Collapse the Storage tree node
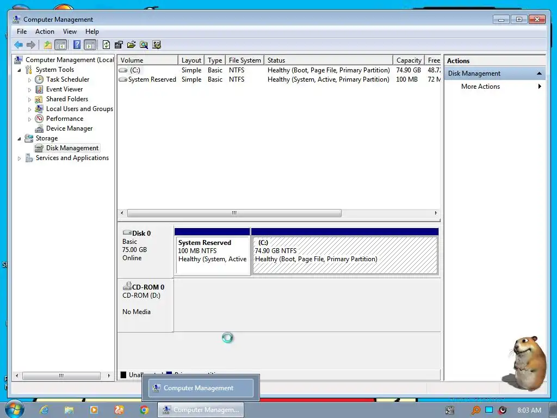The height and width of the screenshot is (418, 557). coord(19,139)
